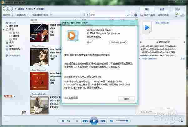This screenshot has width=188, height=127.
Task: Click the navigation Back arrow button
Action: 4,9
